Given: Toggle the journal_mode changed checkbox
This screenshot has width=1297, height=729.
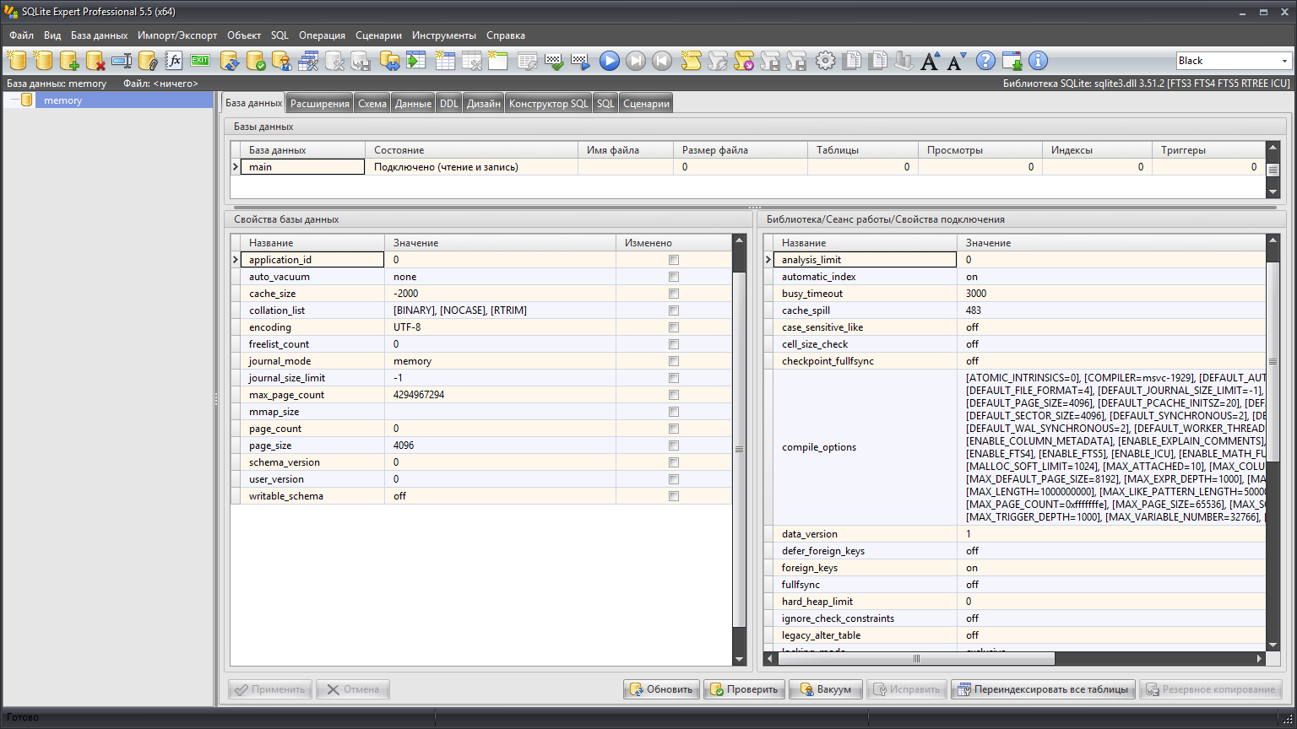Looking at the screenshot, I should coord(673,361).
